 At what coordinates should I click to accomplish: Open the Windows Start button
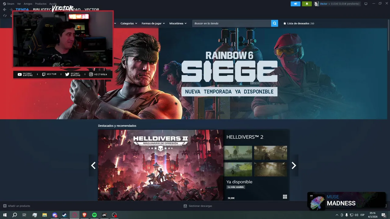point(5,215)
